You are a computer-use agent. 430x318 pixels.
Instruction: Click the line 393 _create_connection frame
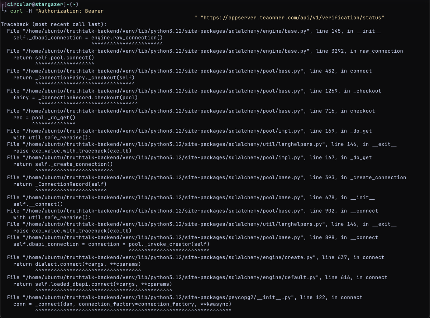[206, 178]
